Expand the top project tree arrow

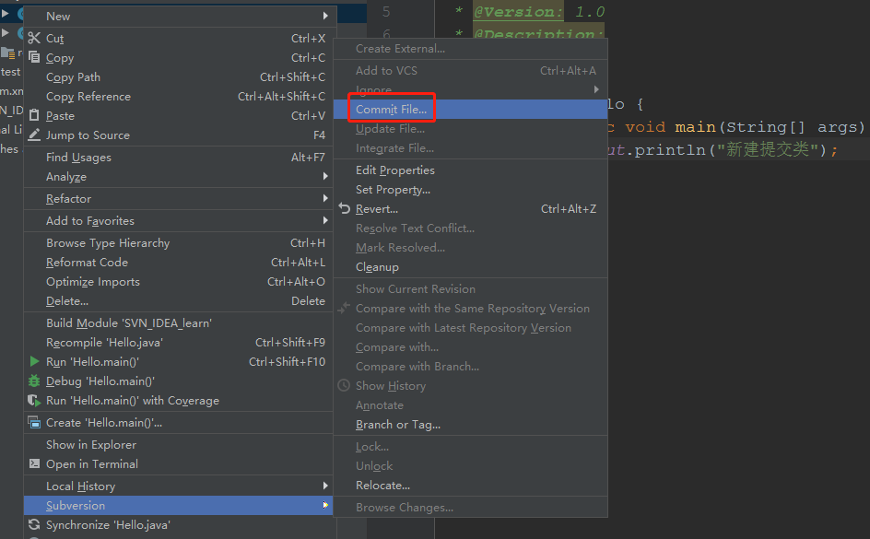coord(5,12)
